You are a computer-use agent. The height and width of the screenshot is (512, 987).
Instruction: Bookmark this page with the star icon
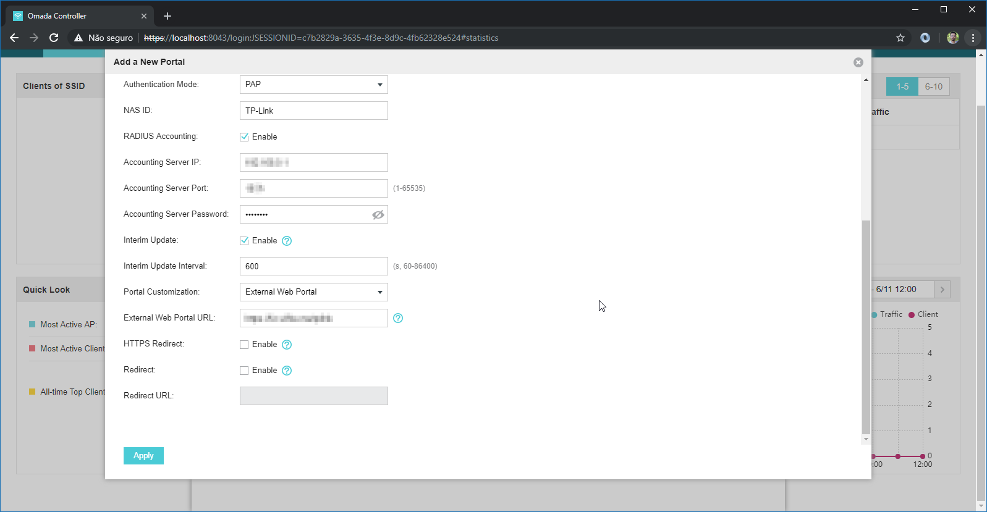[900, 38]
